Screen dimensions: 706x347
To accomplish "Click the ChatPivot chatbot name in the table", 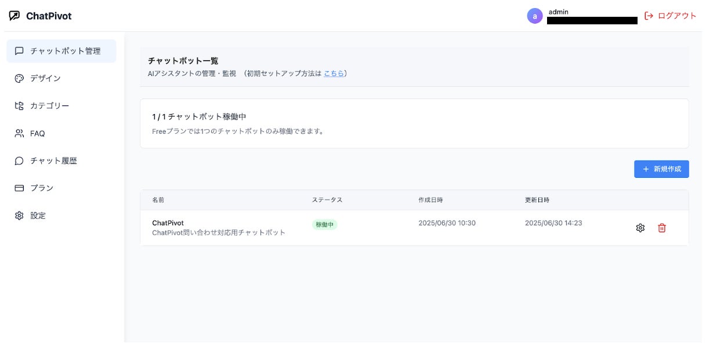I will 168,223.
